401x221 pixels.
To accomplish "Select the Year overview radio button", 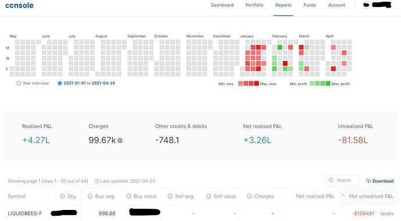I will [x=19, y=83].
